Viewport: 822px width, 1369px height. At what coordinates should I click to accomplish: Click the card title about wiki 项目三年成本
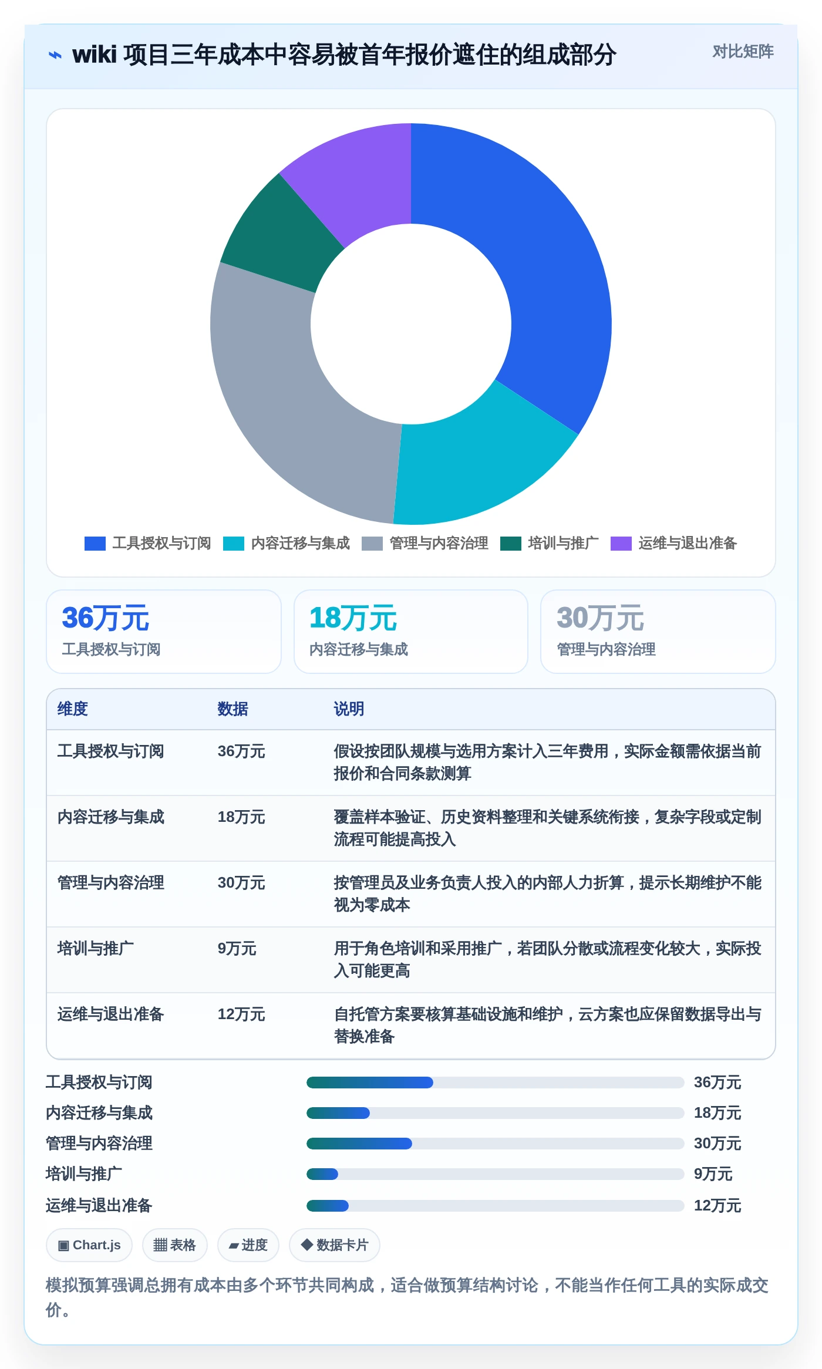pyautogui.click(x=344, y=55)
